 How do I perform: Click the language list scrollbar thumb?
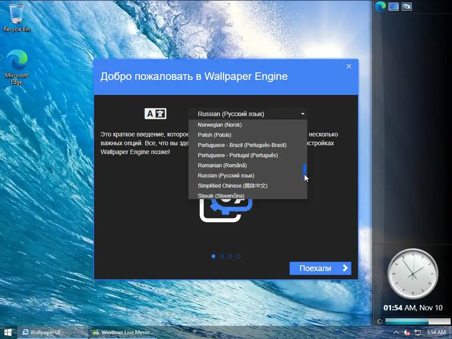[x=305, y=171]
